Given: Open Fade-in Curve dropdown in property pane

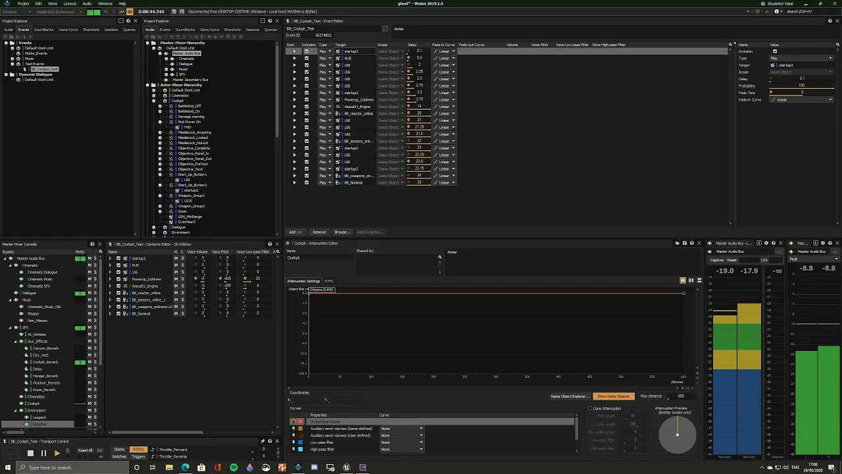Looking at the screenshot, I should pyautogui.click(x=801, y=99).
